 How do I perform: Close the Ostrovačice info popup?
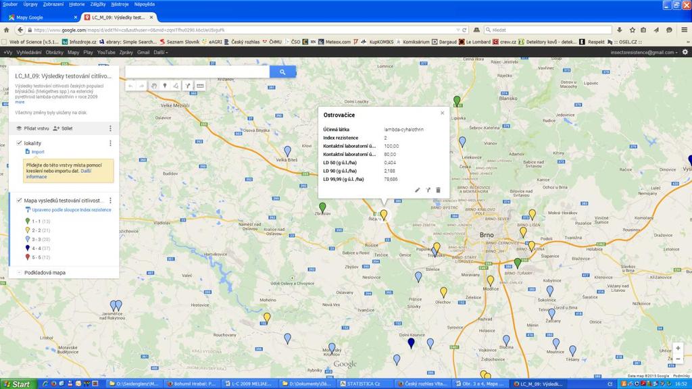[x=442, y=113]
